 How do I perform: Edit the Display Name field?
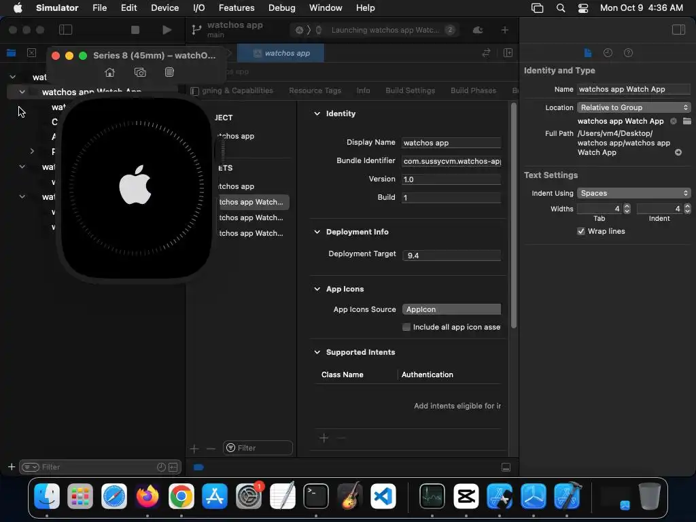coord(451,143)
